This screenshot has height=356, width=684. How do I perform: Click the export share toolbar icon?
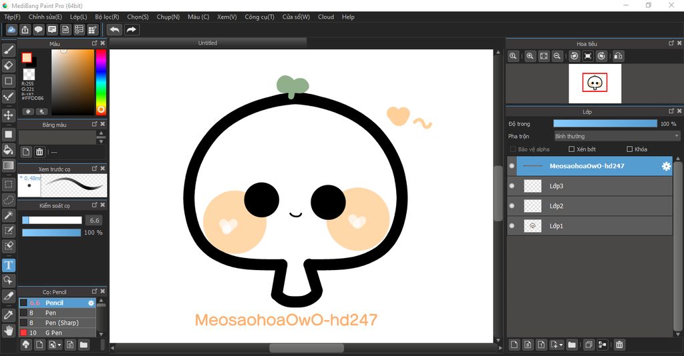(x=25, y=29)
